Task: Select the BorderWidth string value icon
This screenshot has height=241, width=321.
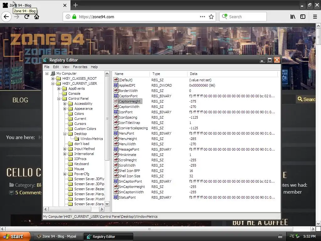Action: (116, 91)
